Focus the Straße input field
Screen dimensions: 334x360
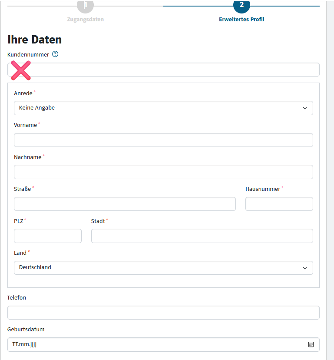[125, 204]
